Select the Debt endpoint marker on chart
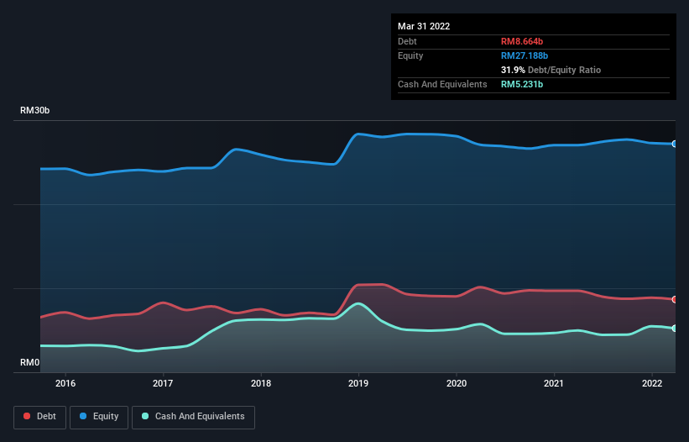 [x=675, y=299]
